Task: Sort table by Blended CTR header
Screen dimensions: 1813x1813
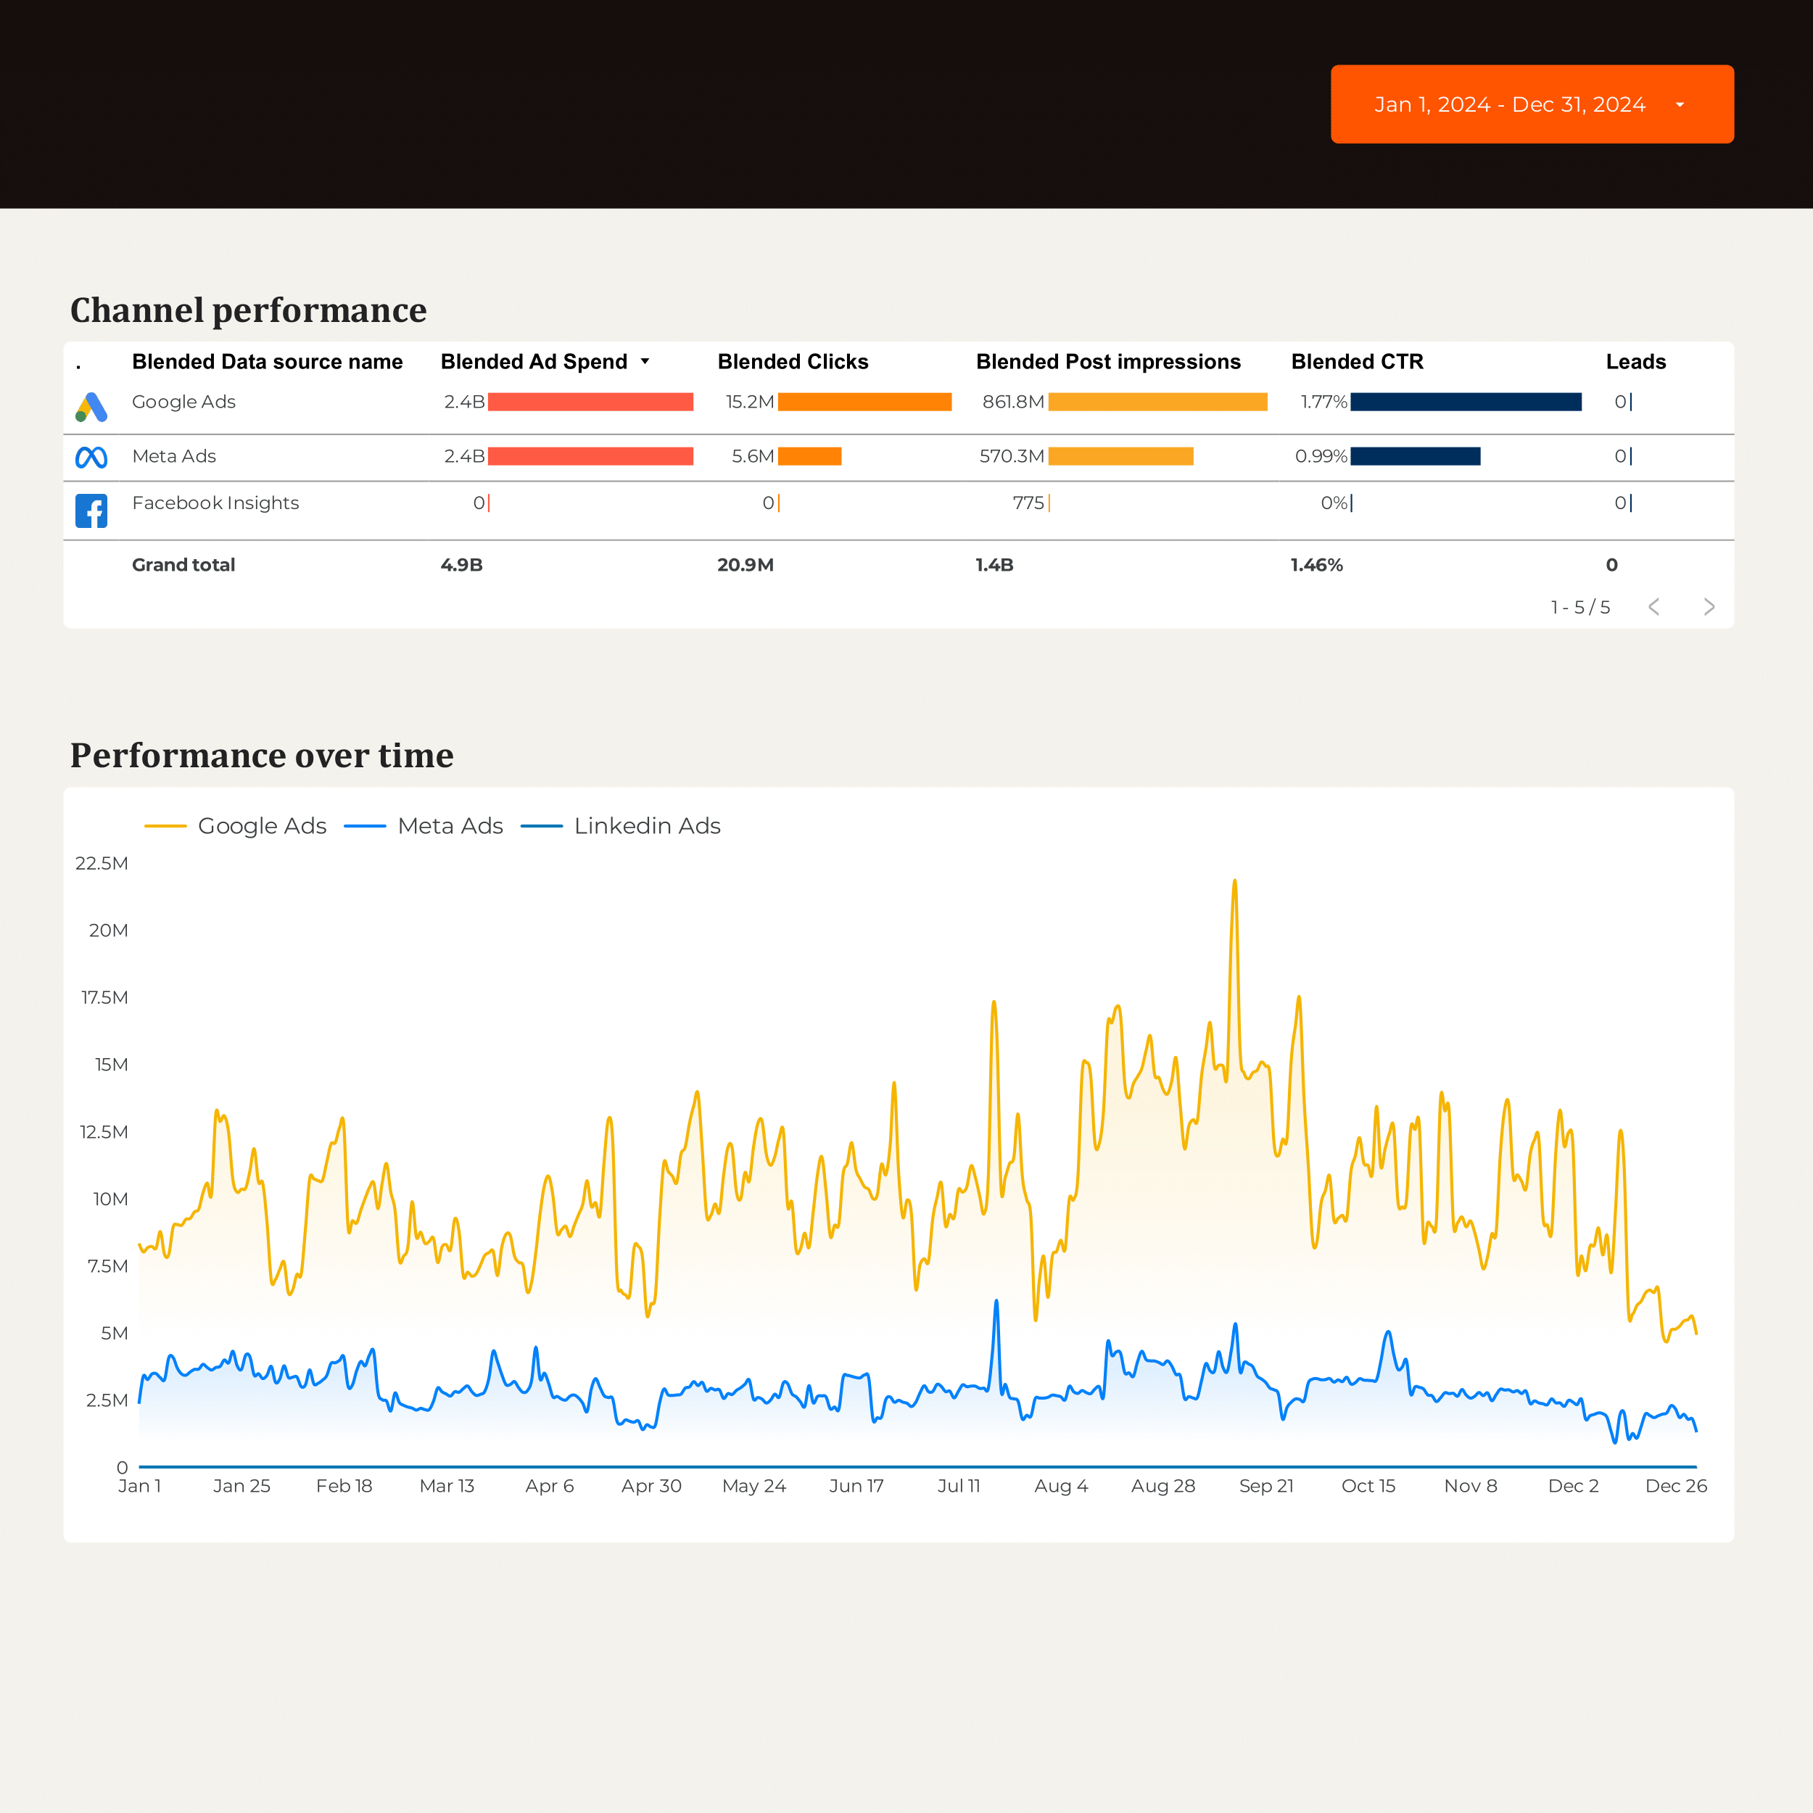Action: 1357,361
